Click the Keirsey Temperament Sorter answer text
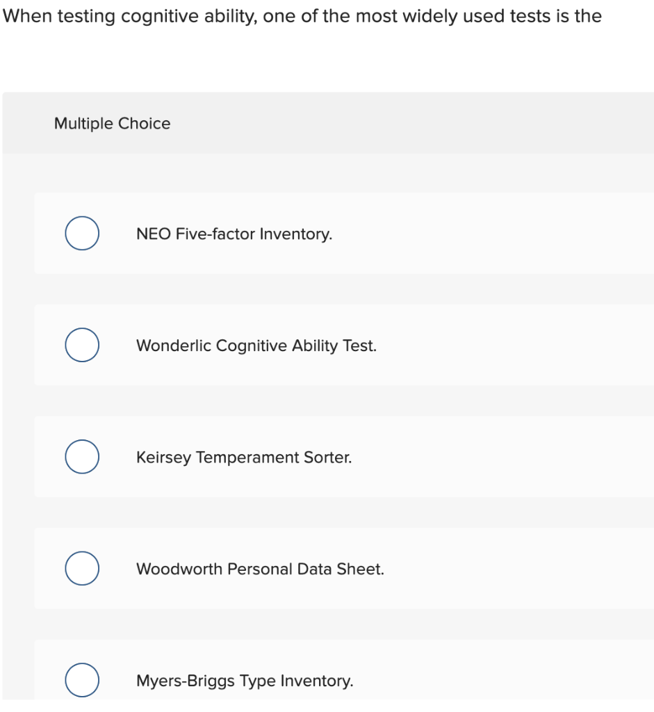654x712 pixels. coord(243,458)
